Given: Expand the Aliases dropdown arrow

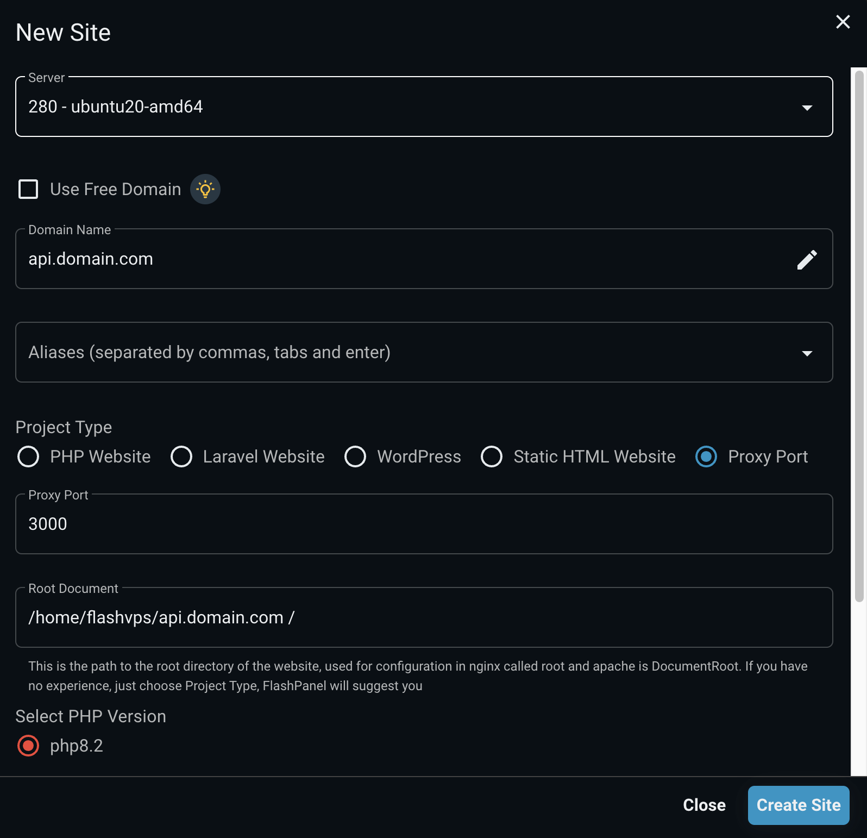Looking at the screenshot, I should tap(807, 353).
